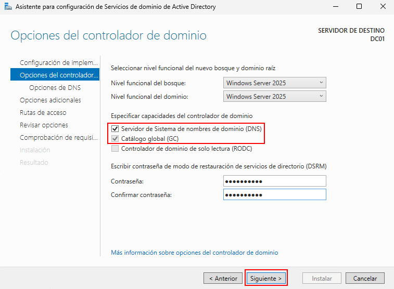Go to Configuración de implementación step

click(58, 63)
